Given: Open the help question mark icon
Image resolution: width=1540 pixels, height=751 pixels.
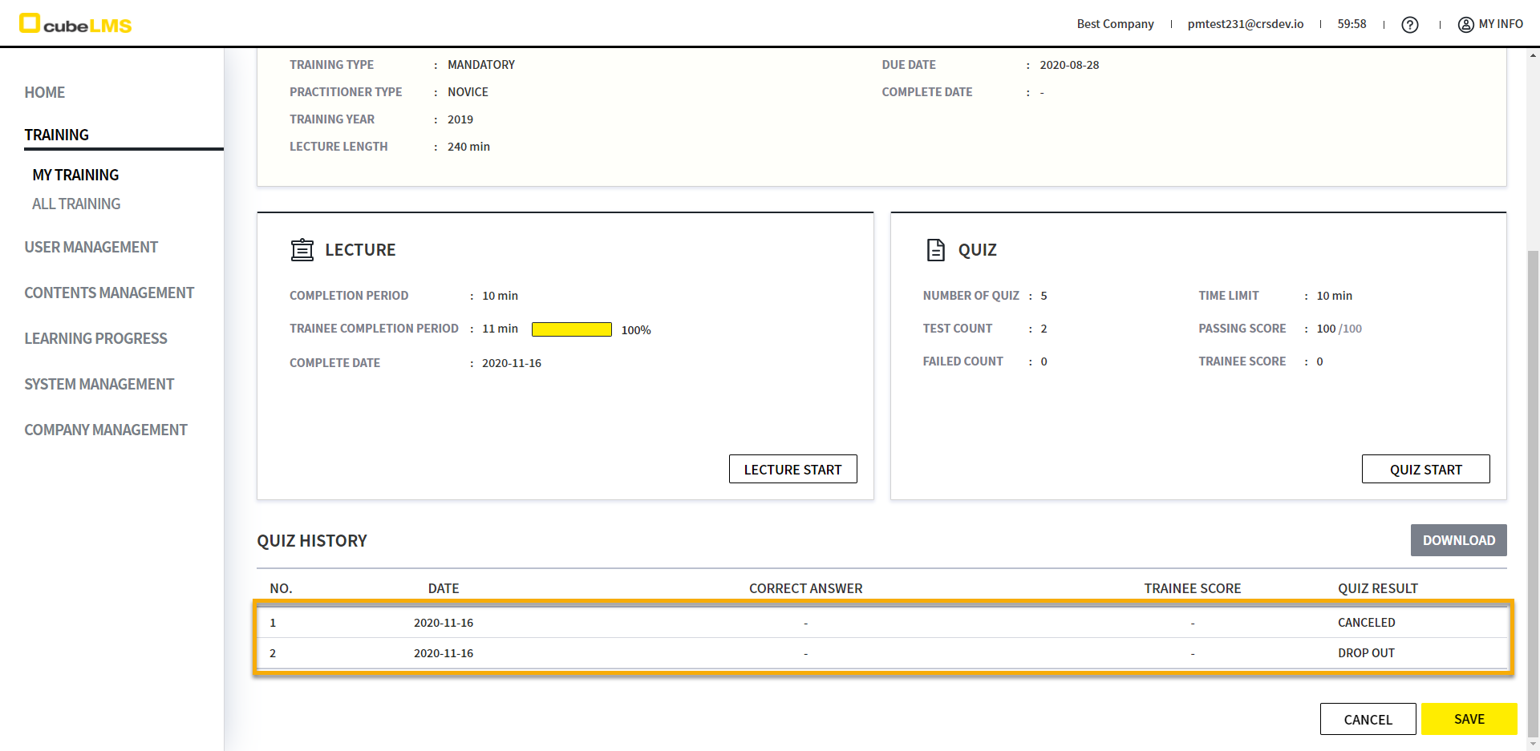Looking at the screenshot, I should click(1409, 25).
